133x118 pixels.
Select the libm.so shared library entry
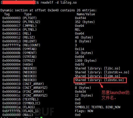pos(97,76)
